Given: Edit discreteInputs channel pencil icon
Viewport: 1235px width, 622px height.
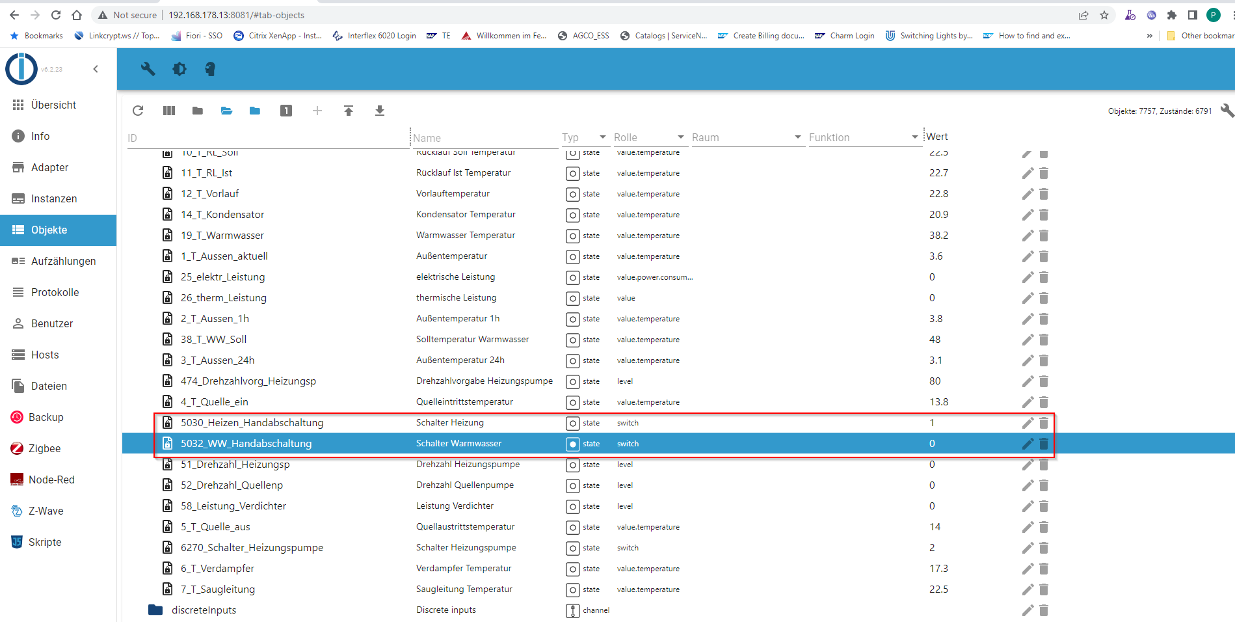Looking at the screenshot, I should (1028, 610).
